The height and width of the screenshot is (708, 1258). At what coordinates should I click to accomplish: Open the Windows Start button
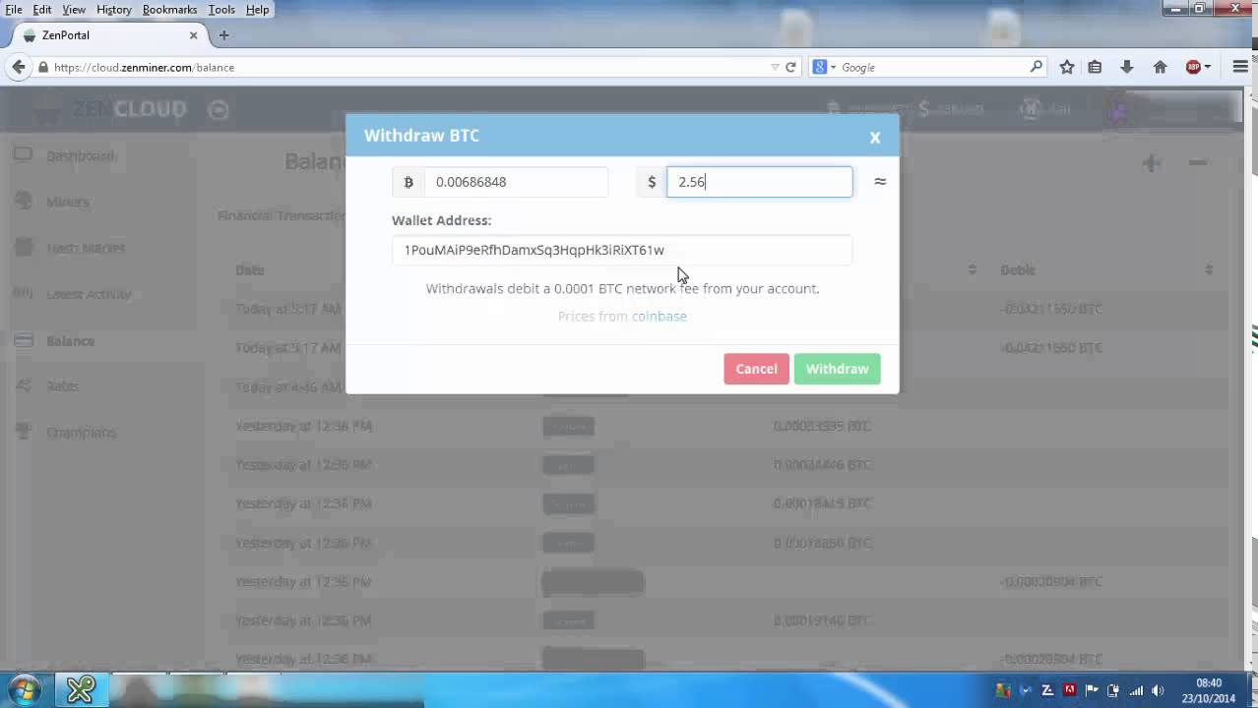[x=25, y=689]
